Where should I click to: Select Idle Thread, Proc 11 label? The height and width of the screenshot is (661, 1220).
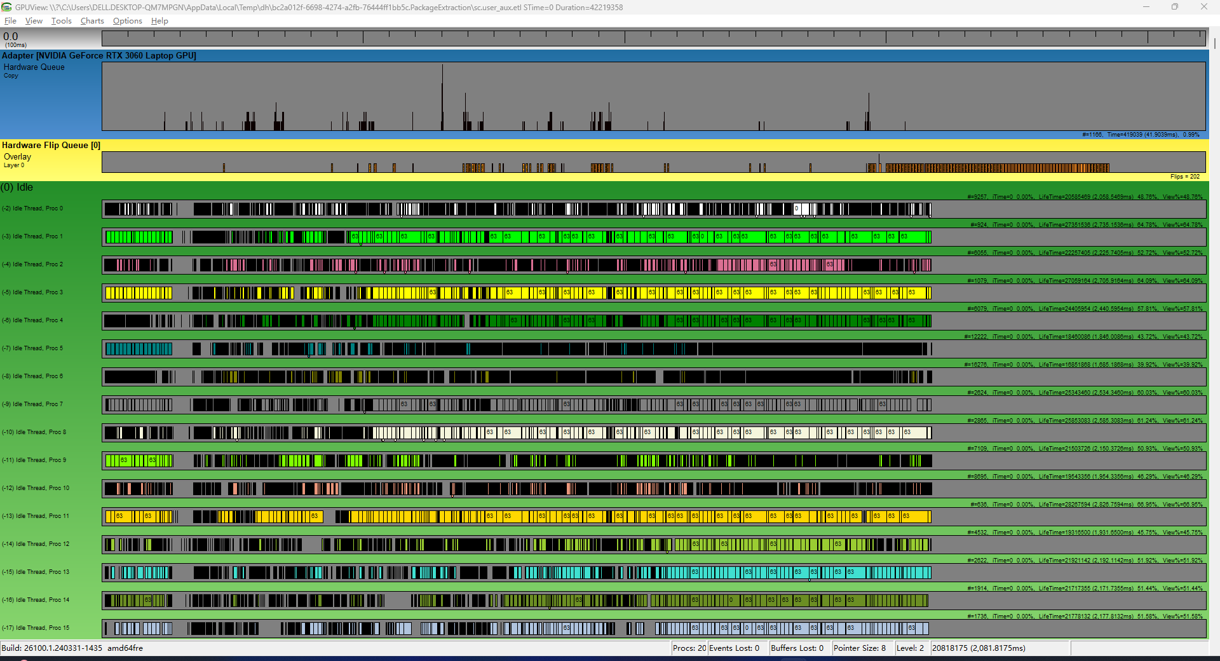point(36,516)
